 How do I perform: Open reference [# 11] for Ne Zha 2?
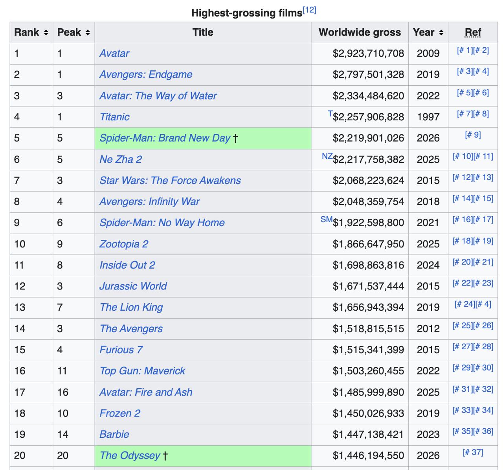[x=483, y=157]
